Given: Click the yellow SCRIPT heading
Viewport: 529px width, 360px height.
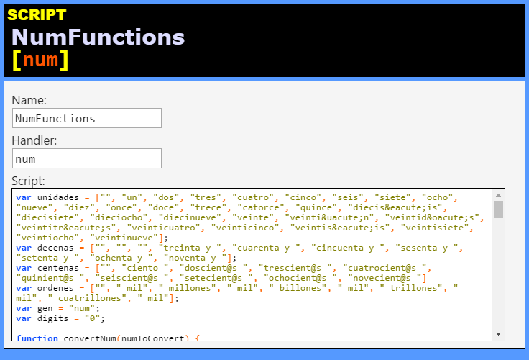Looking at the screenshot, I should pyautogui.click(x=37, y=15).
